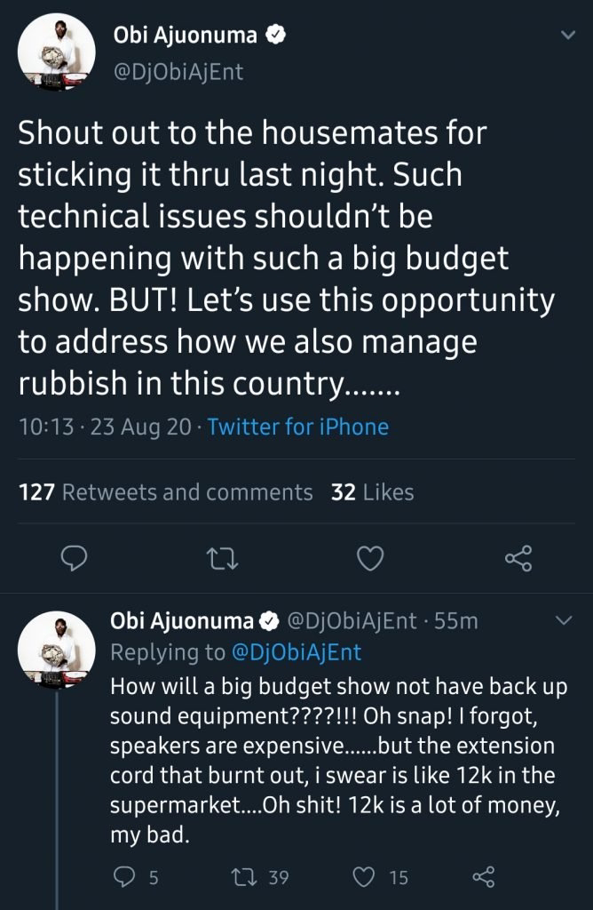Open @DjObiAjEnt handle in Replying to
This screenshot has height=910, width=593.
pyautogui.click(x=296, y=652)
